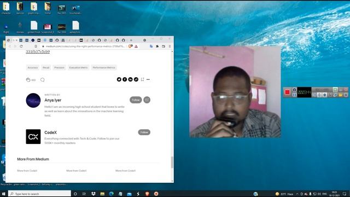The width and height of the screenshot is (350, 197).
Task: Click scrollbar down arrow in browser
Action: [x=172, y=181]
